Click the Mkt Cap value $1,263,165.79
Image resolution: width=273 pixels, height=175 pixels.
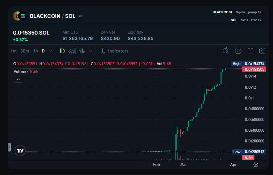point(78,38)
